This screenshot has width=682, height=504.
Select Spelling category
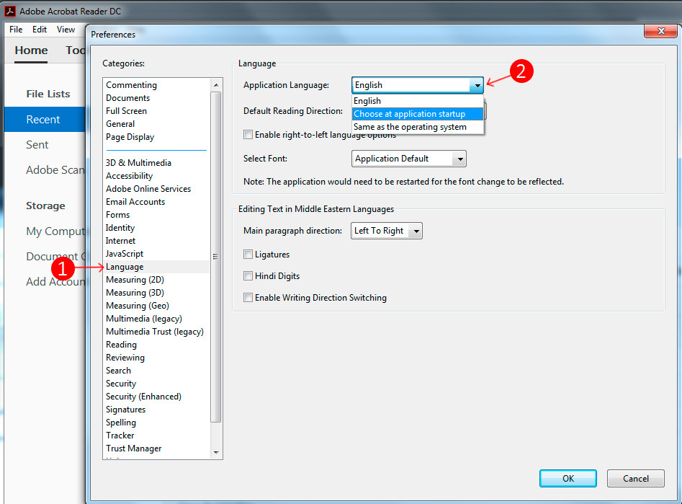point(121,423)
